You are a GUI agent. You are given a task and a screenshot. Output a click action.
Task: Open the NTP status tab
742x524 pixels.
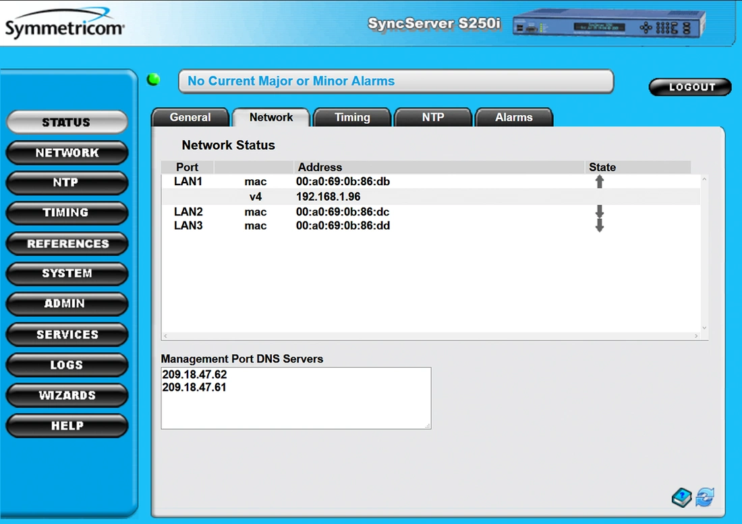click(433, 117)
